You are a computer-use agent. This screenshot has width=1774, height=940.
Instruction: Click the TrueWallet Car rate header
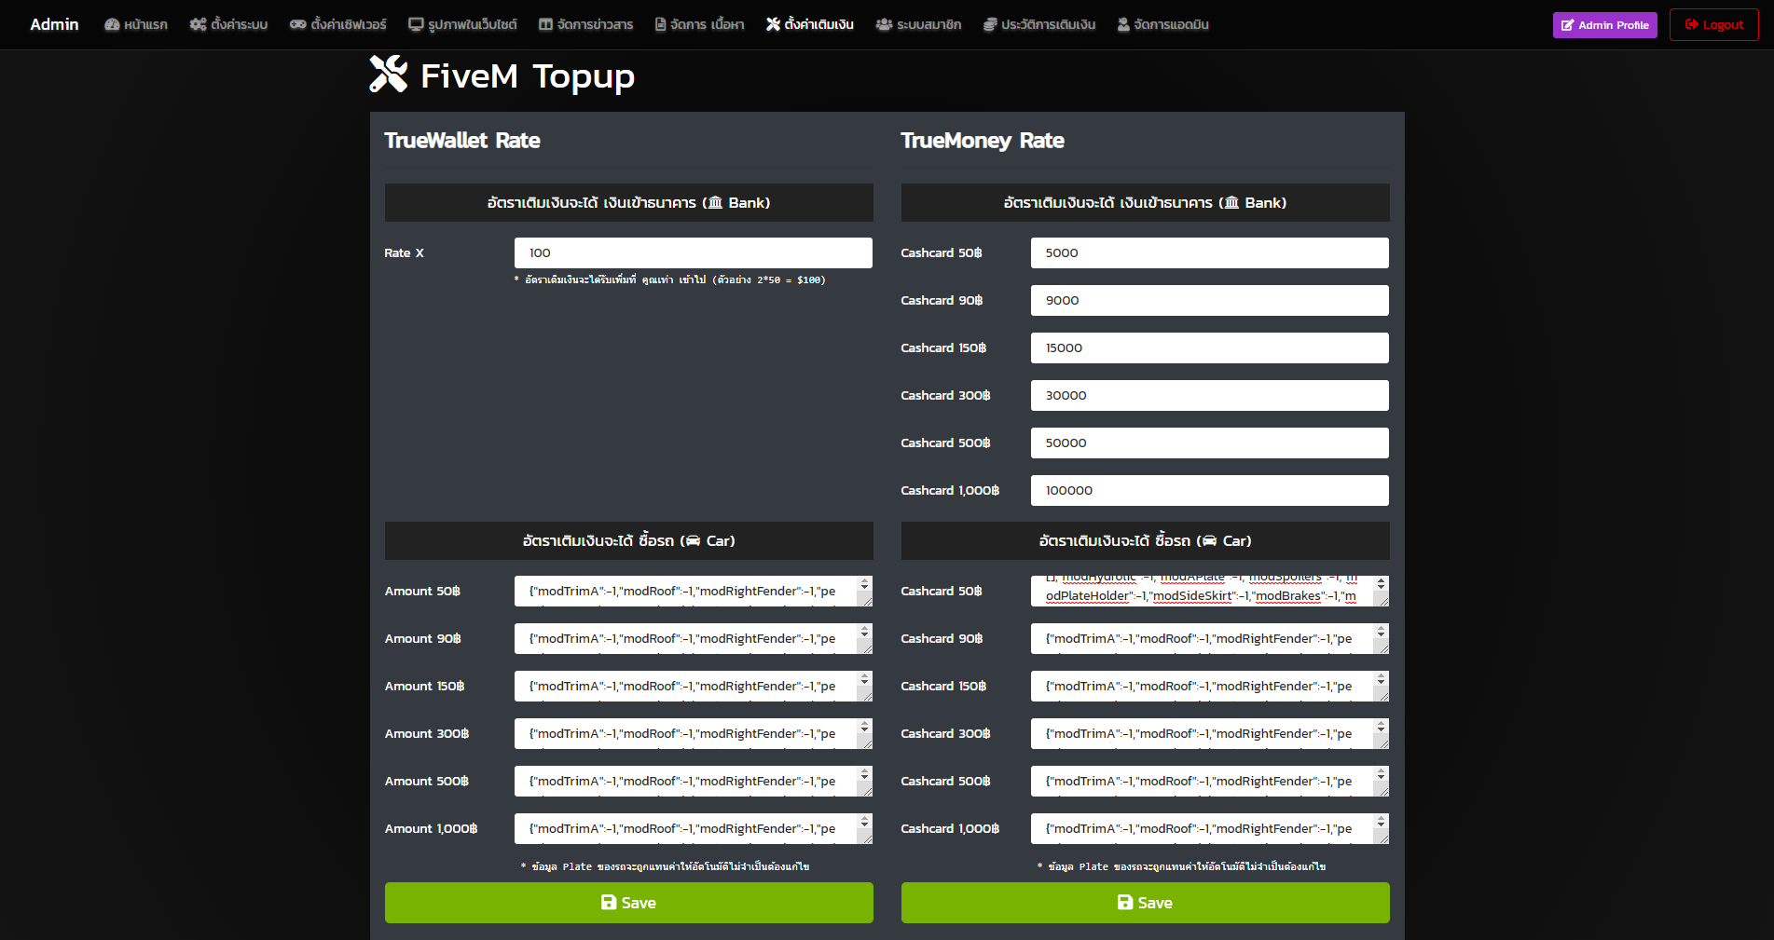pyautogui.click(x=629, y=540)
